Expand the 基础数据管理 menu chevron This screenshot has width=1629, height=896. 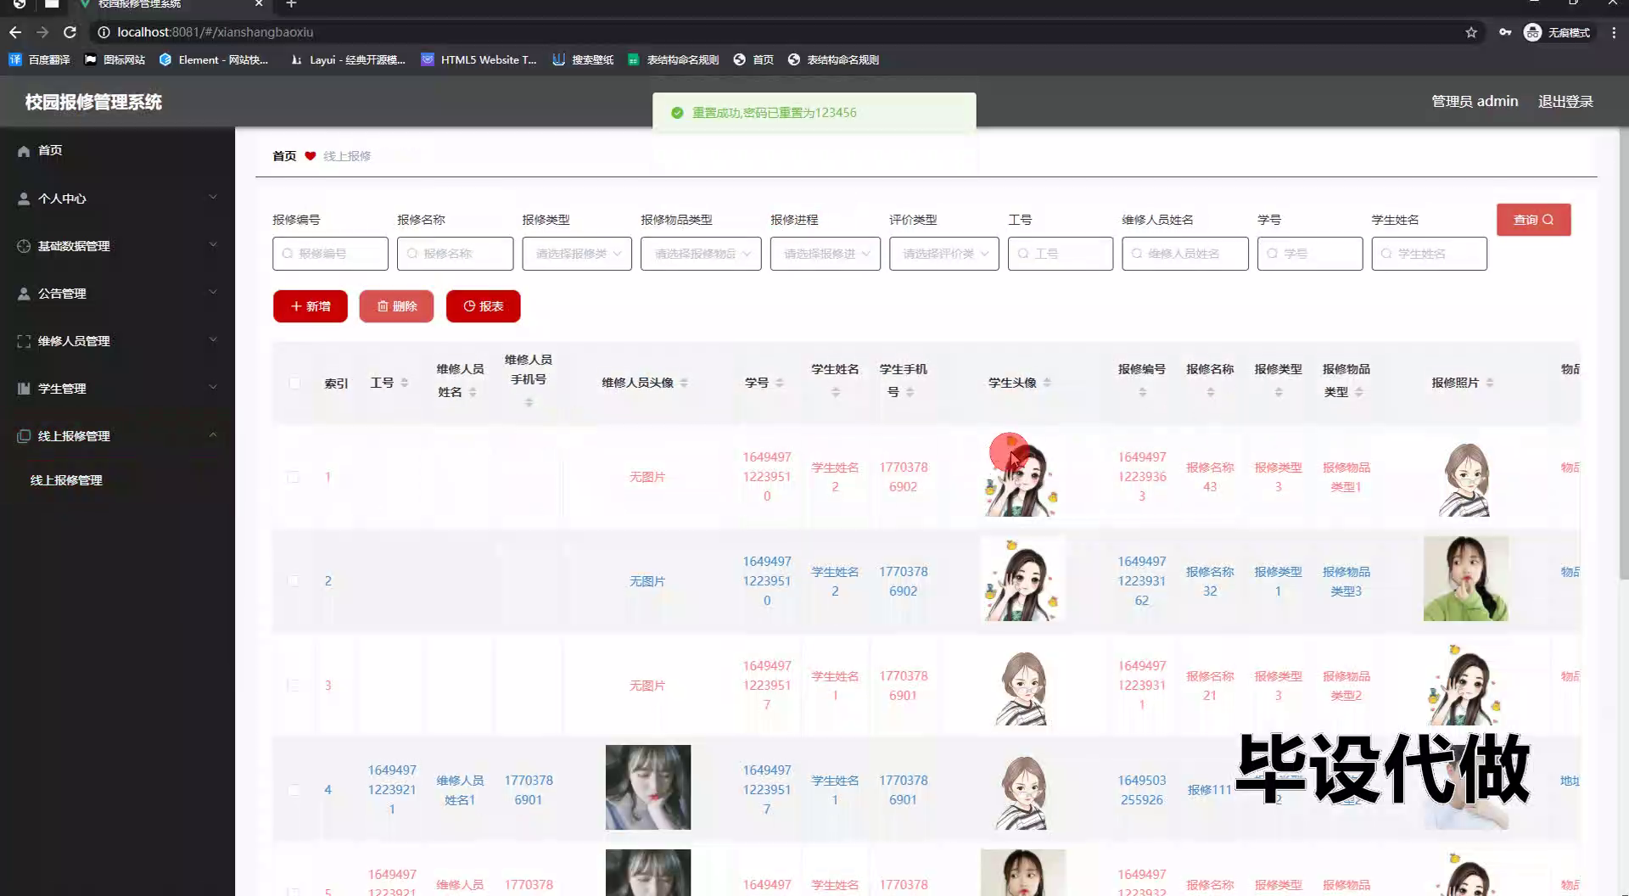(213, 244)
